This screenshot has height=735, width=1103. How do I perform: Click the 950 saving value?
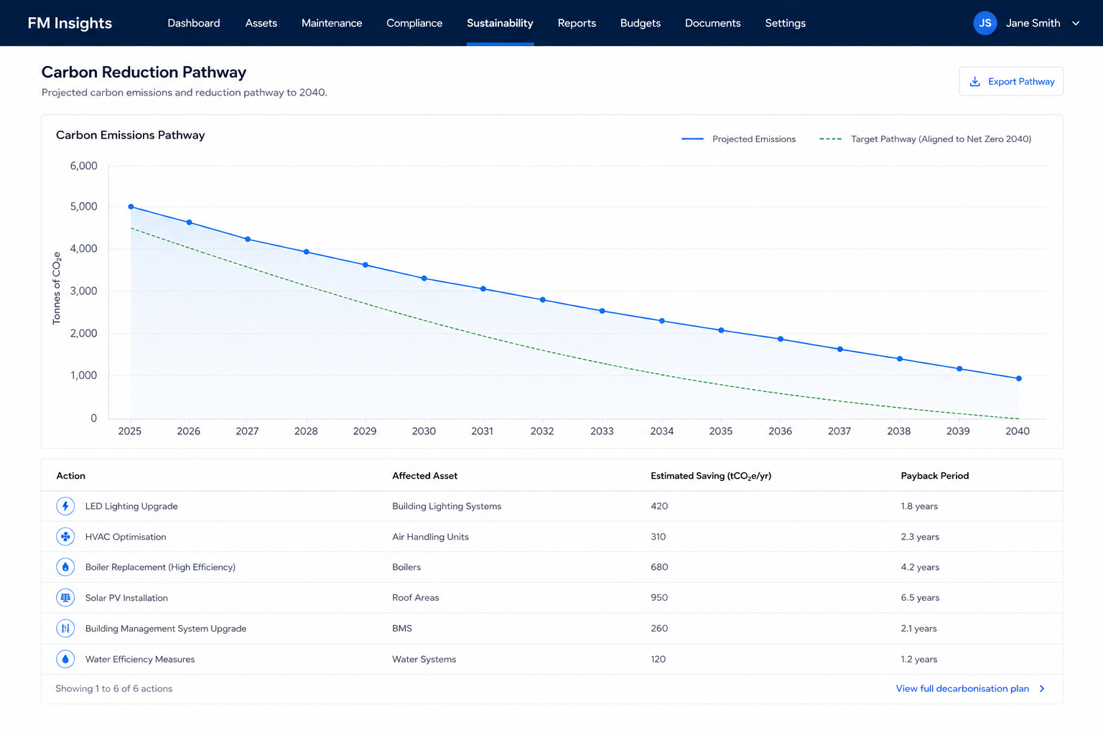[x=659, y=598]
